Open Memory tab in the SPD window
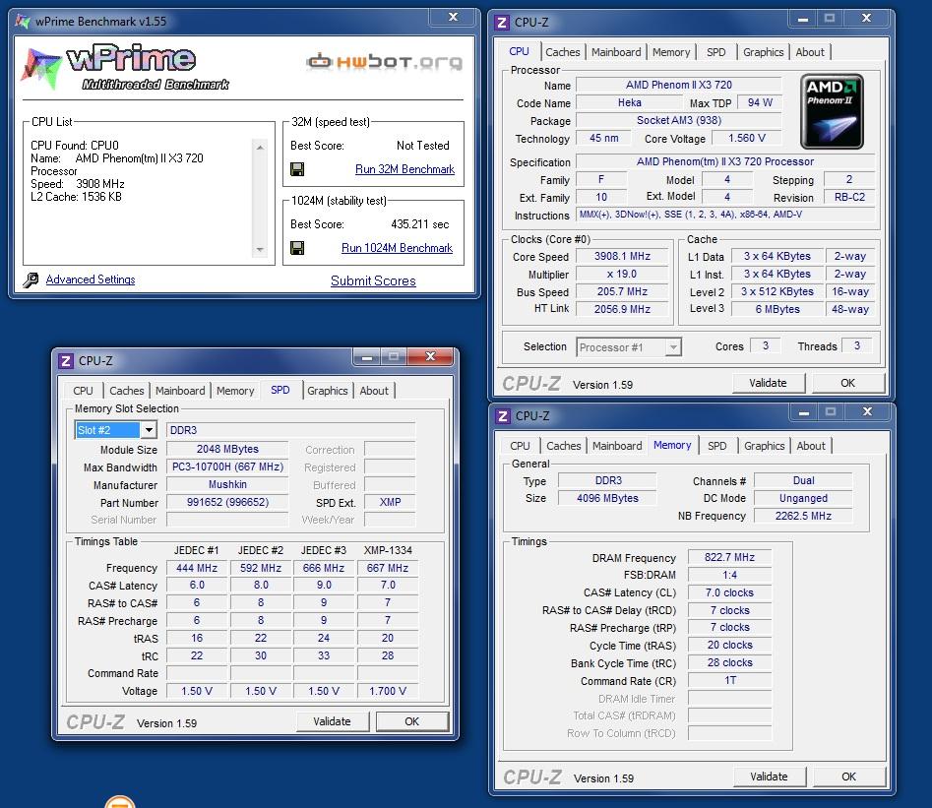 coord(235,391)
